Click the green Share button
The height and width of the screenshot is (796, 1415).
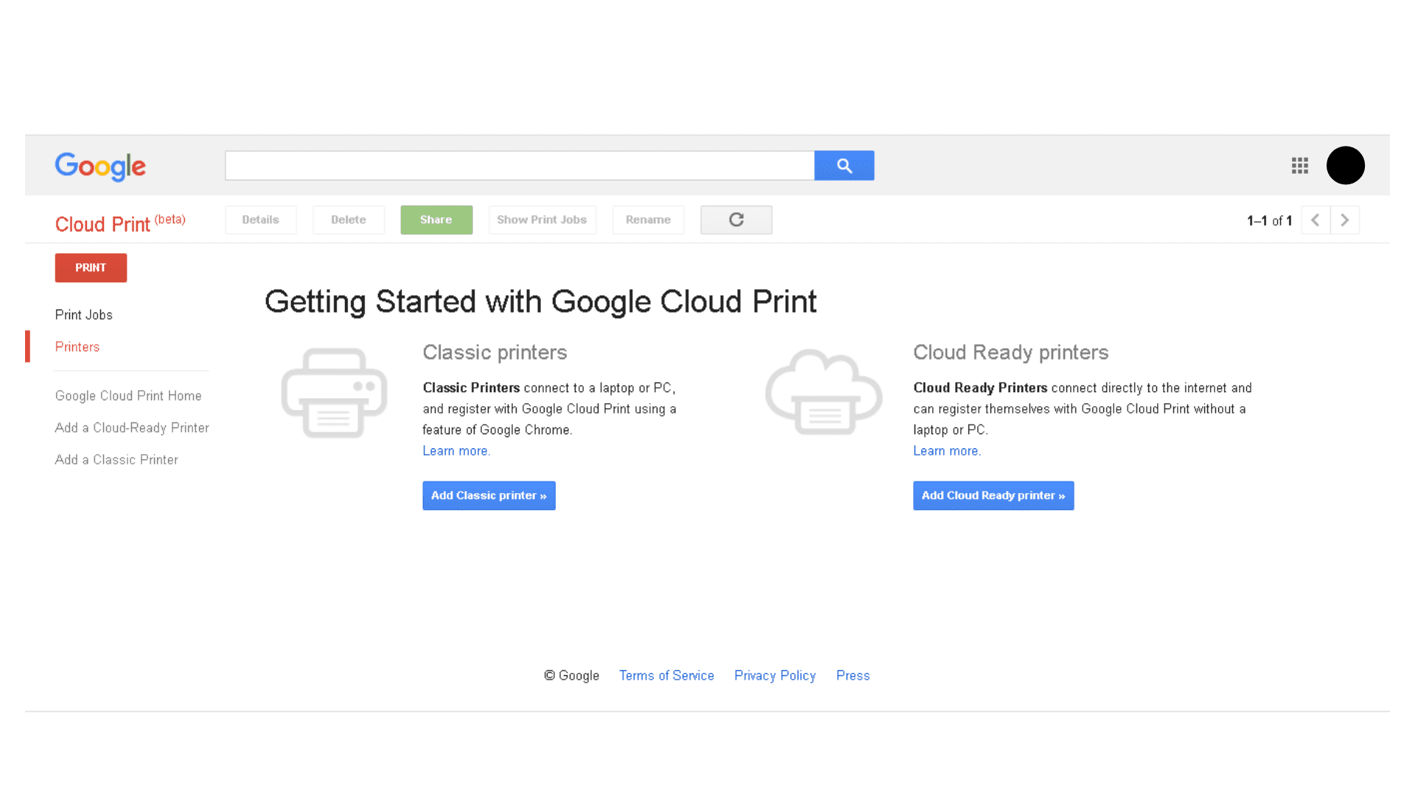coord(436,220)
